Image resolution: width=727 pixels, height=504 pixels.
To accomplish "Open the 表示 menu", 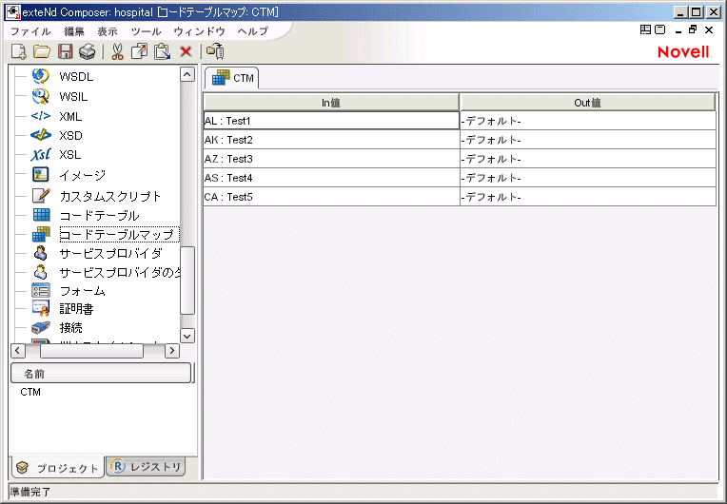I will coord(108,31).
